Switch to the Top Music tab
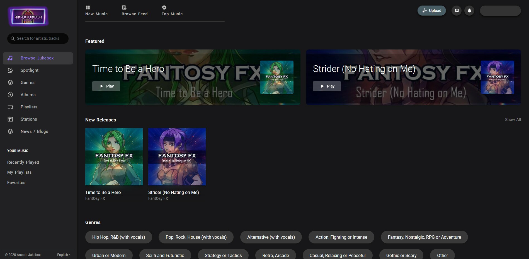Viewport: 529px width, 259px height. (x=172, y=11)
